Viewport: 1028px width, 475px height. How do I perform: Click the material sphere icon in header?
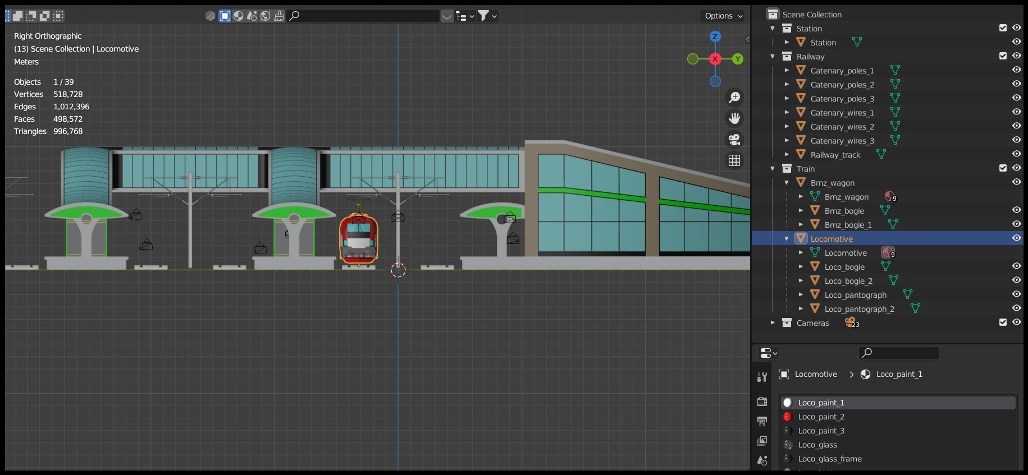pos(238,16)
